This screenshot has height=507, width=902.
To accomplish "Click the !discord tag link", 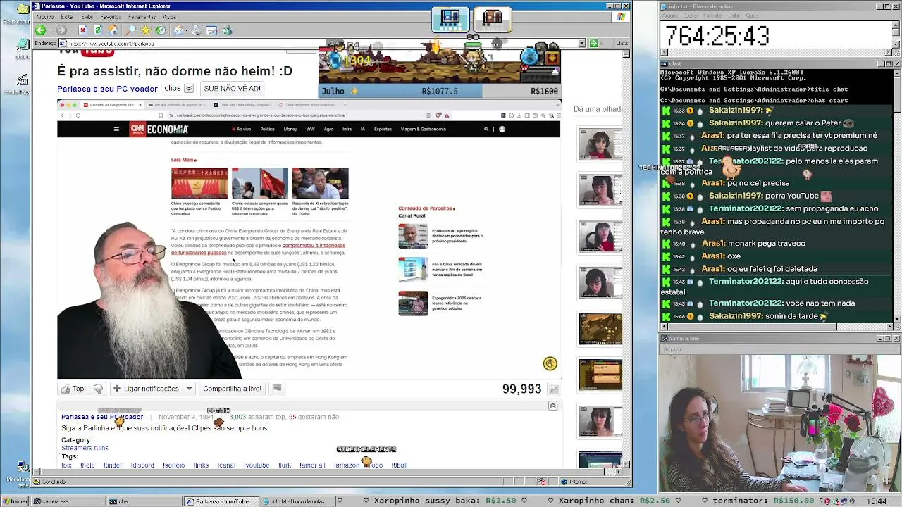I will click(142, 465).
